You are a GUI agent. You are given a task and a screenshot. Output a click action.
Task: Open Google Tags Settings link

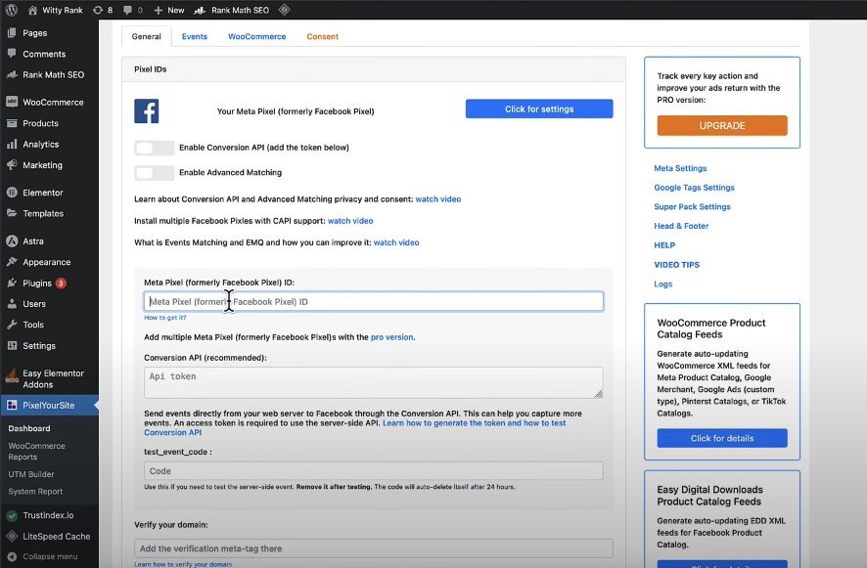coord(694,188)
